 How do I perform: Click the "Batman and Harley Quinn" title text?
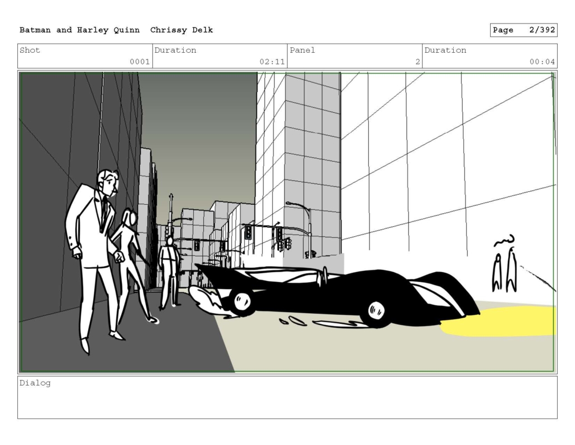click(80, 30)
